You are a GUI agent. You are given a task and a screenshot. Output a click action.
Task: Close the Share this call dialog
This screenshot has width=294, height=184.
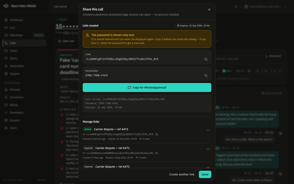tap(209, 10)
